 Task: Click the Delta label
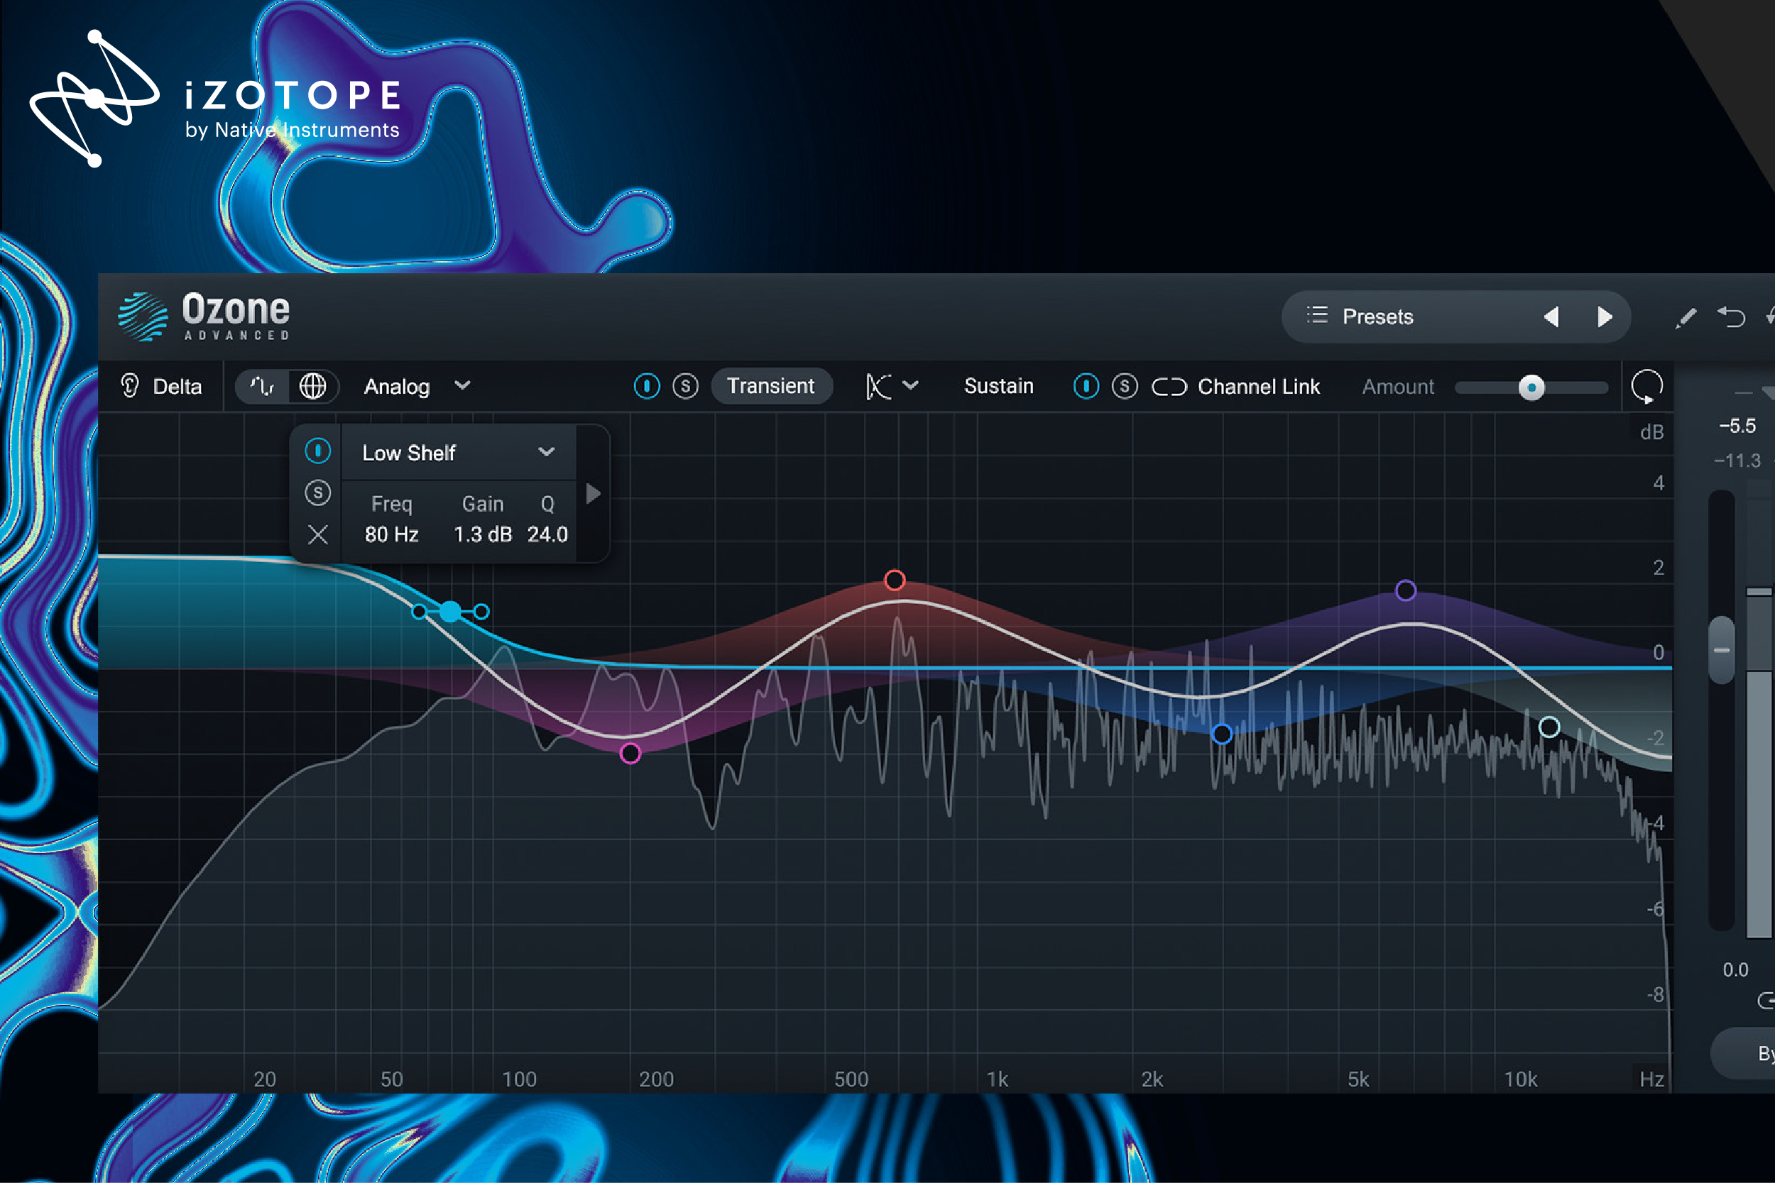click(177, 386)
